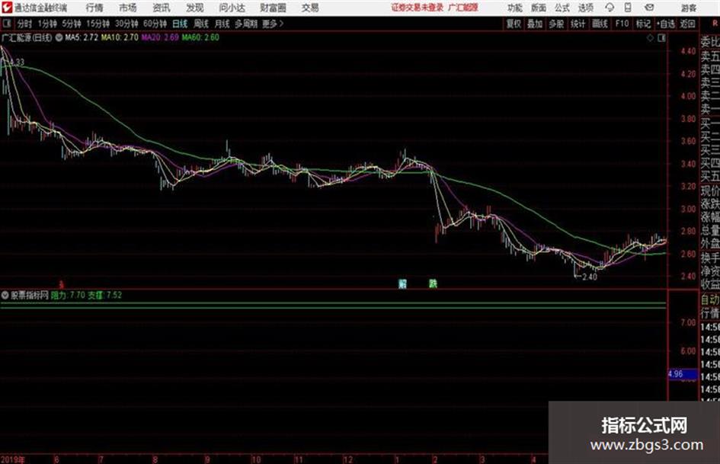Click the blue 4.96 value marker on axis
This screenshot has width=720, height=464.
click(682, 374)
